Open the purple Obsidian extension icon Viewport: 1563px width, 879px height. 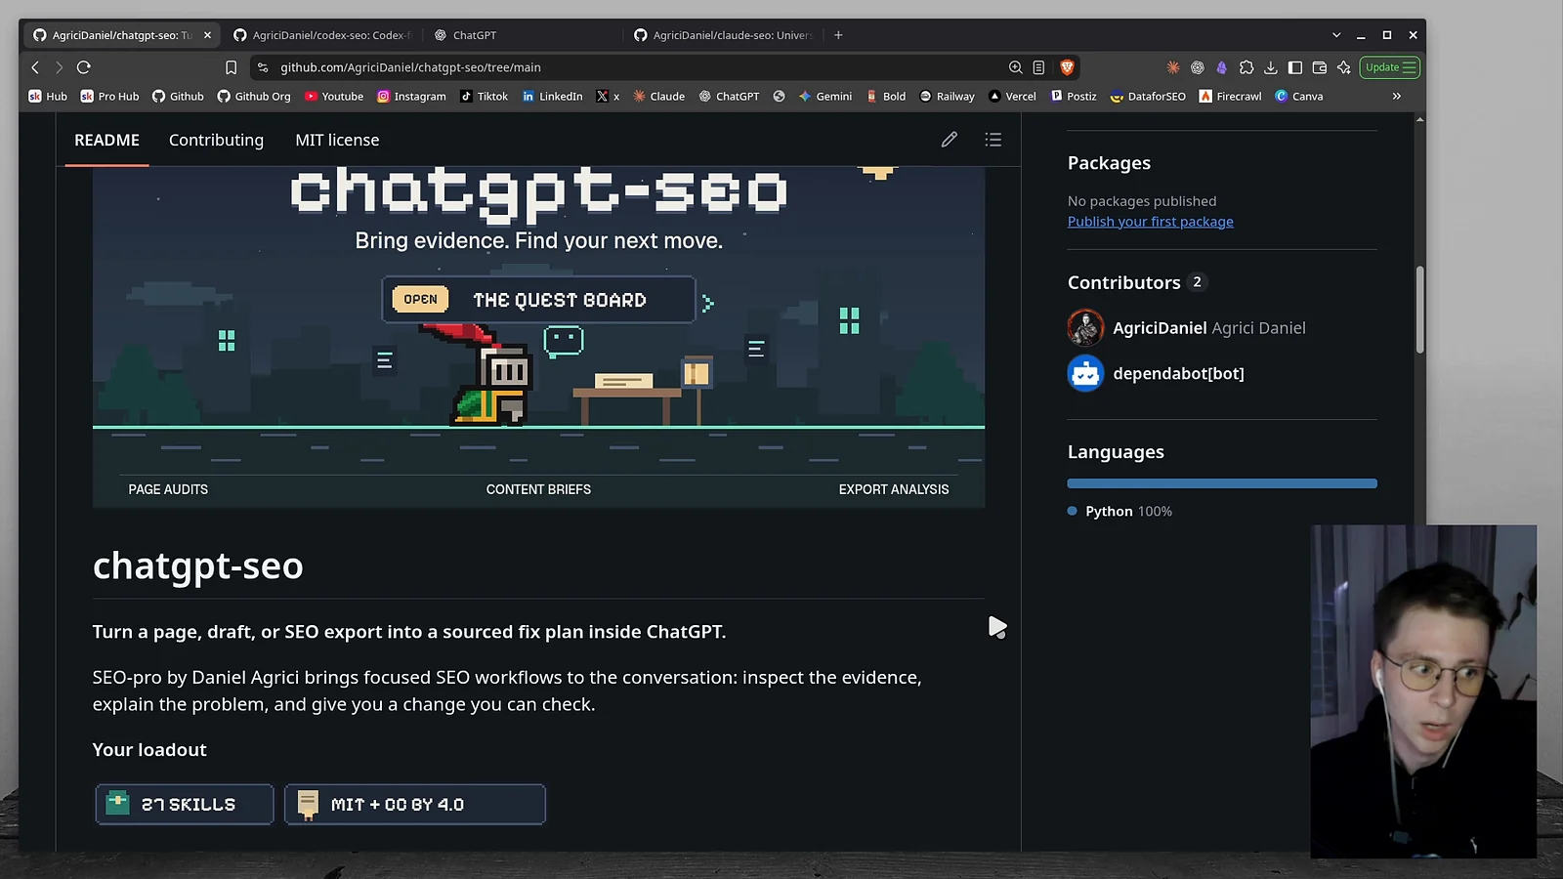[x=1221, y=67]
